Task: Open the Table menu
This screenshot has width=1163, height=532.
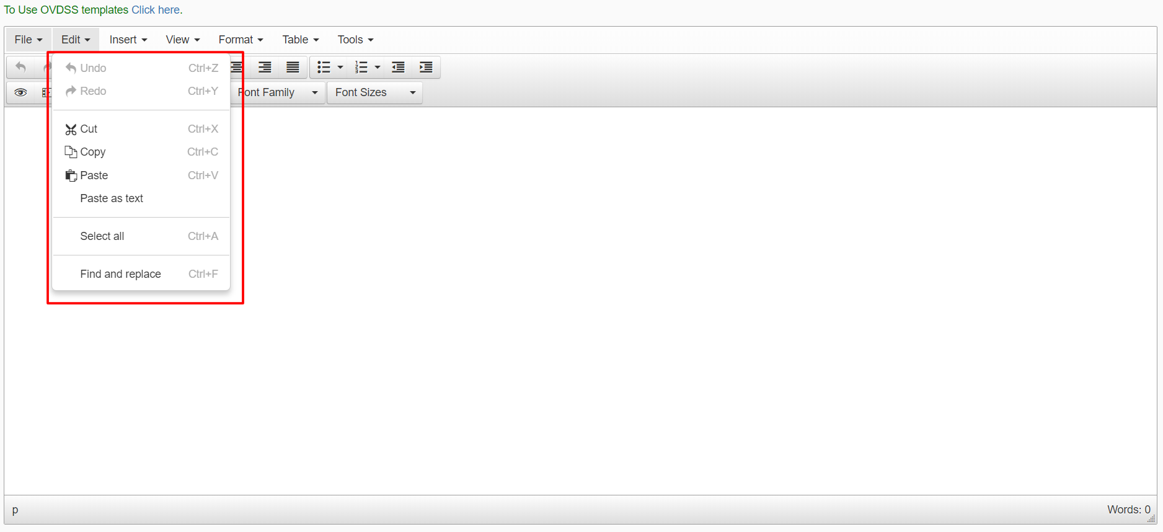Action: tap(301, 40)
